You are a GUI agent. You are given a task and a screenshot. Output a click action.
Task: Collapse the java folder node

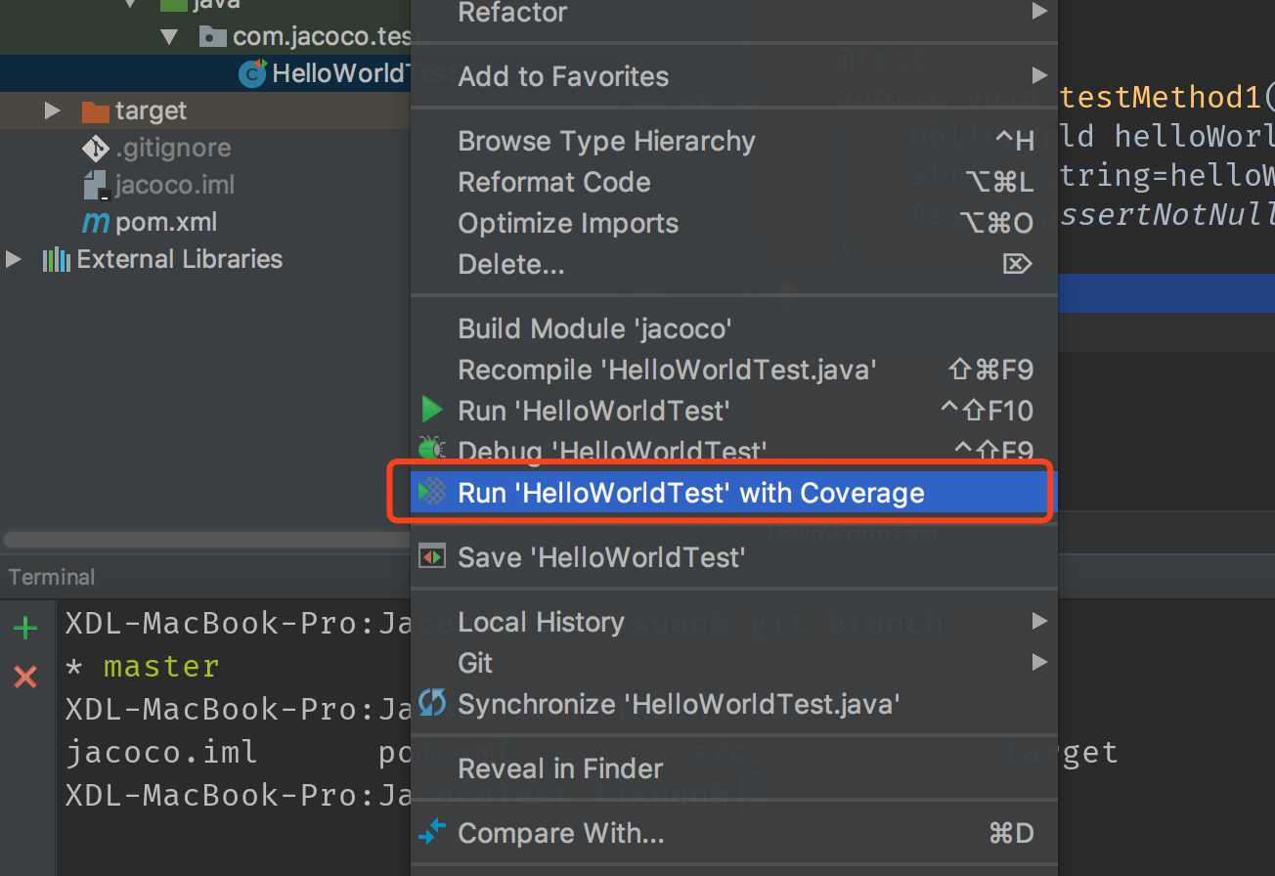[x=130, y=3]
